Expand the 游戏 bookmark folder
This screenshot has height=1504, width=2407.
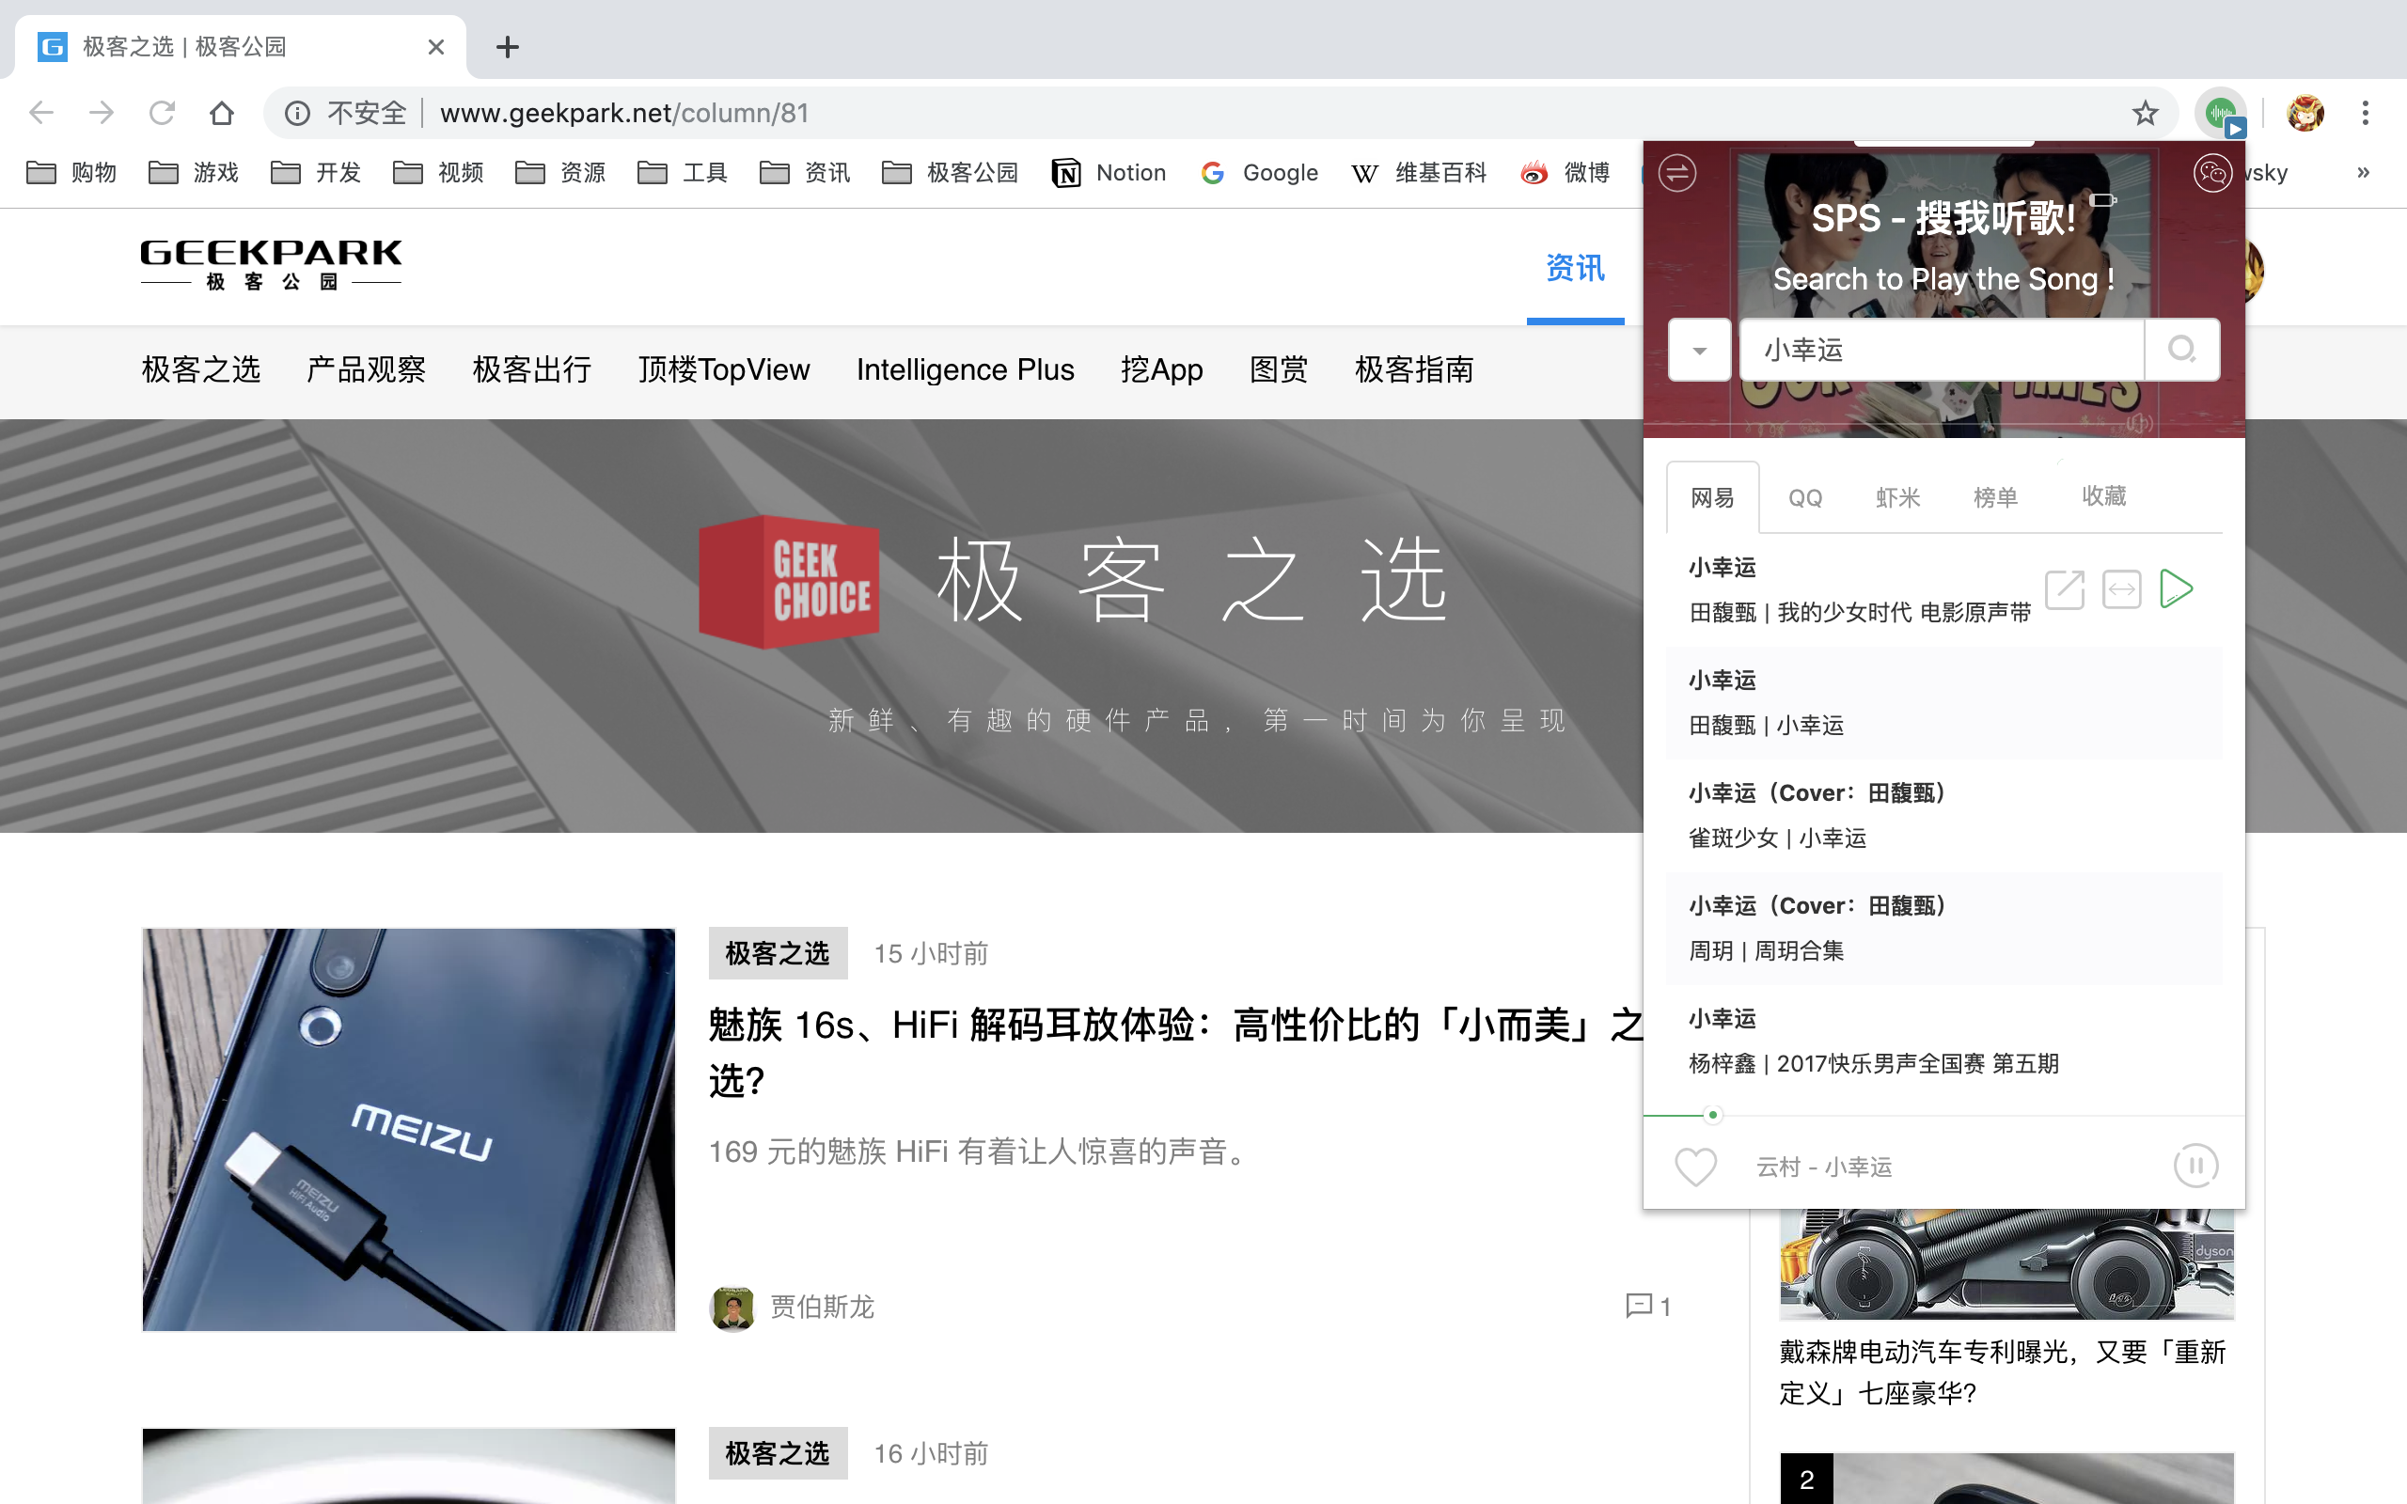coord(194,173)
